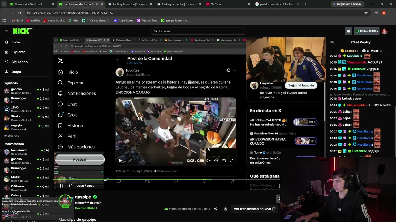Open the Kick user profile avatar
The height and width of the screenshot is (222, 396).
point(385,31)
